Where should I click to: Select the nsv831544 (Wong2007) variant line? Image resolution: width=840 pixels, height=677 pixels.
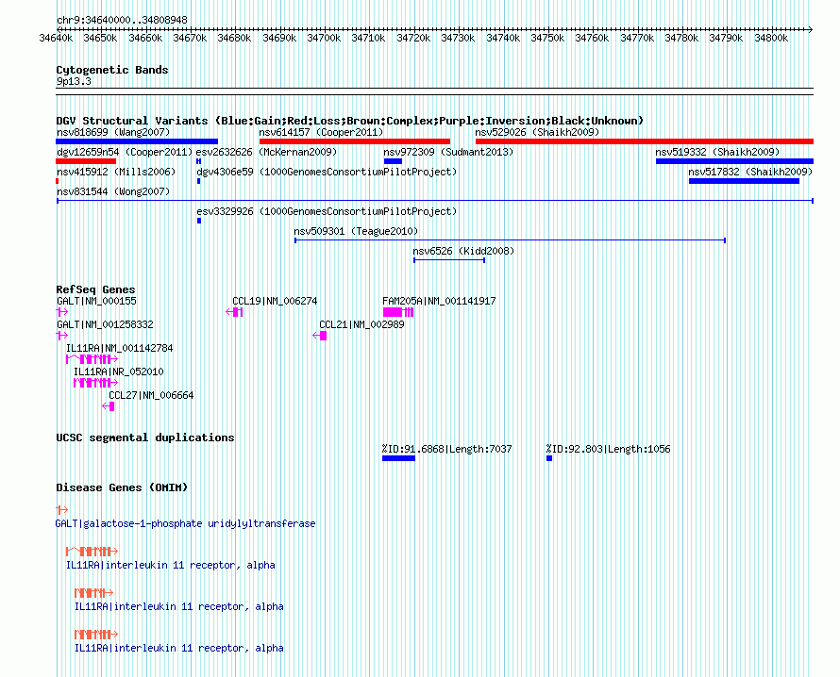[x=435, y=201]
